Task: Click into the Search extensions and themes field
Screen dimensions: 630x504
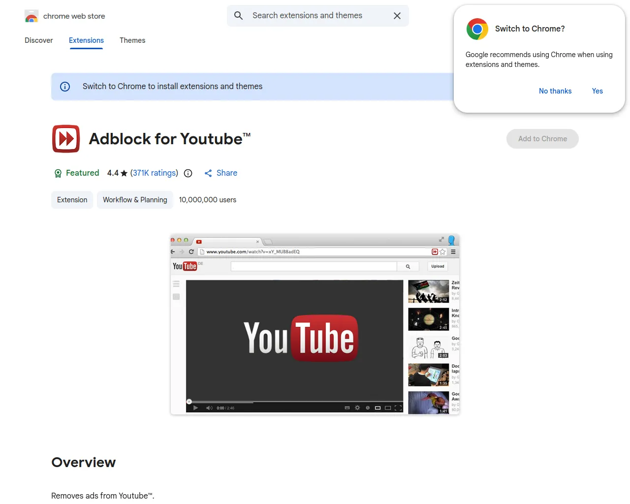Action: 318,16
